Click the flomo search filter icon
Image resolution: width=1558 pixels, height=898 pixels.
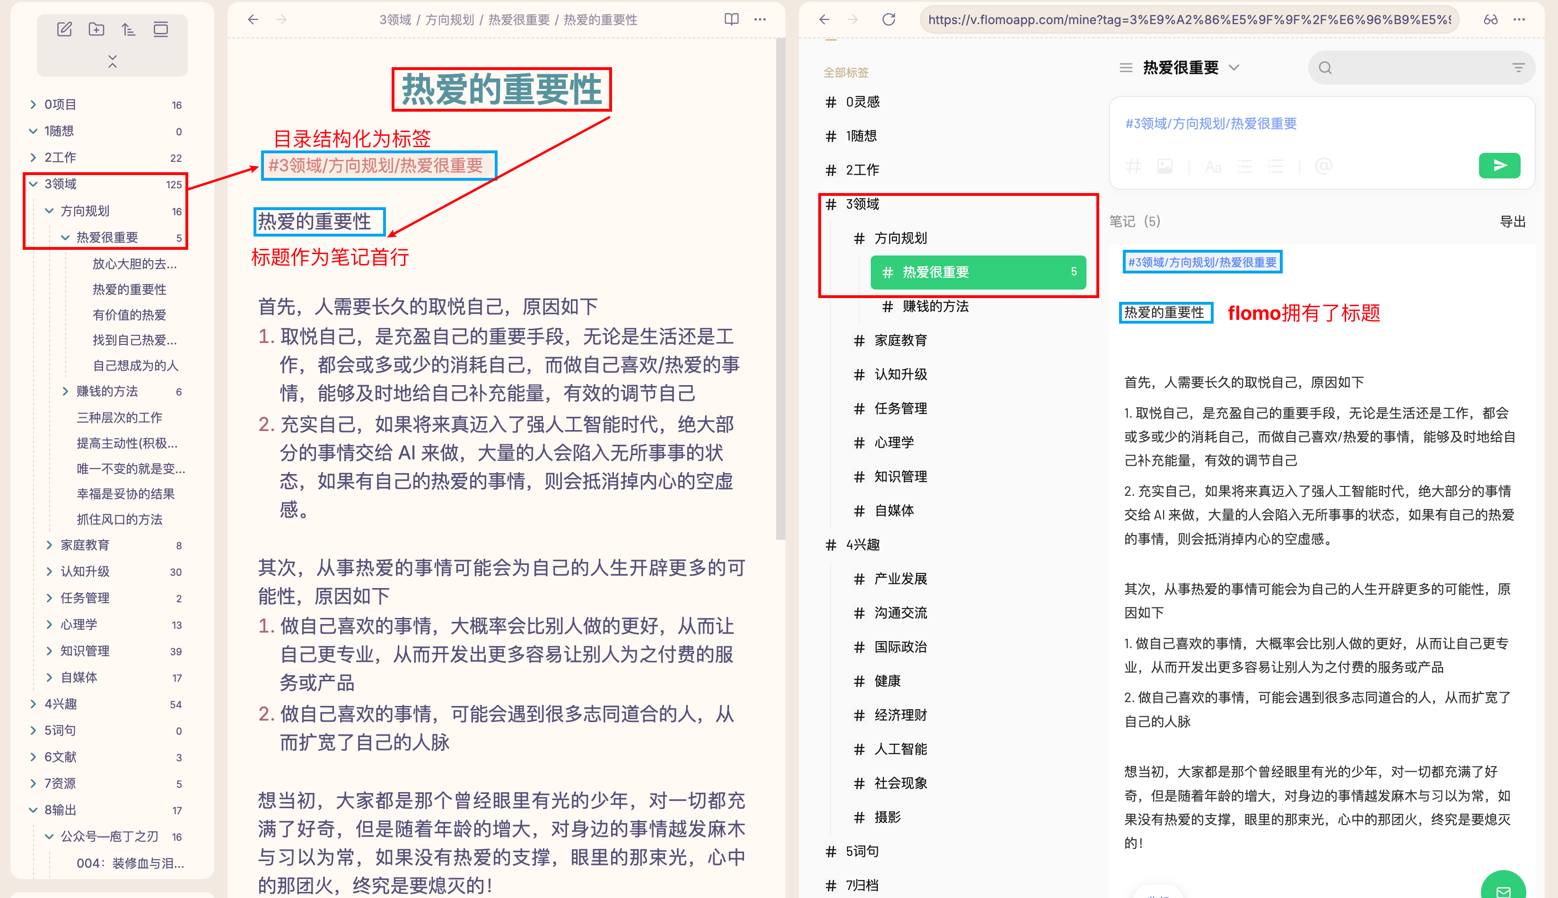(x=1518, y=68)
